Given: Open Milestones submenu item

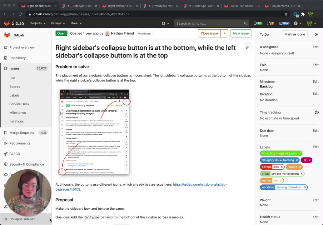Looking at the screenshot, I should click(x=17, y=113).
